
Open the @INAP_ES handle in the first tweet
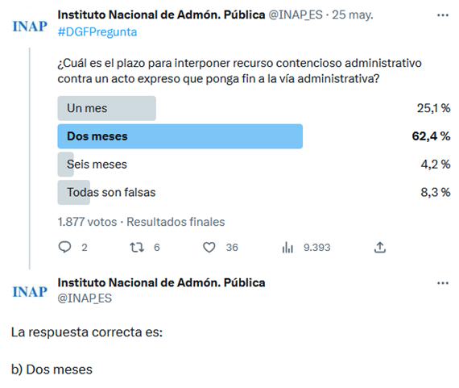(296, 15)
